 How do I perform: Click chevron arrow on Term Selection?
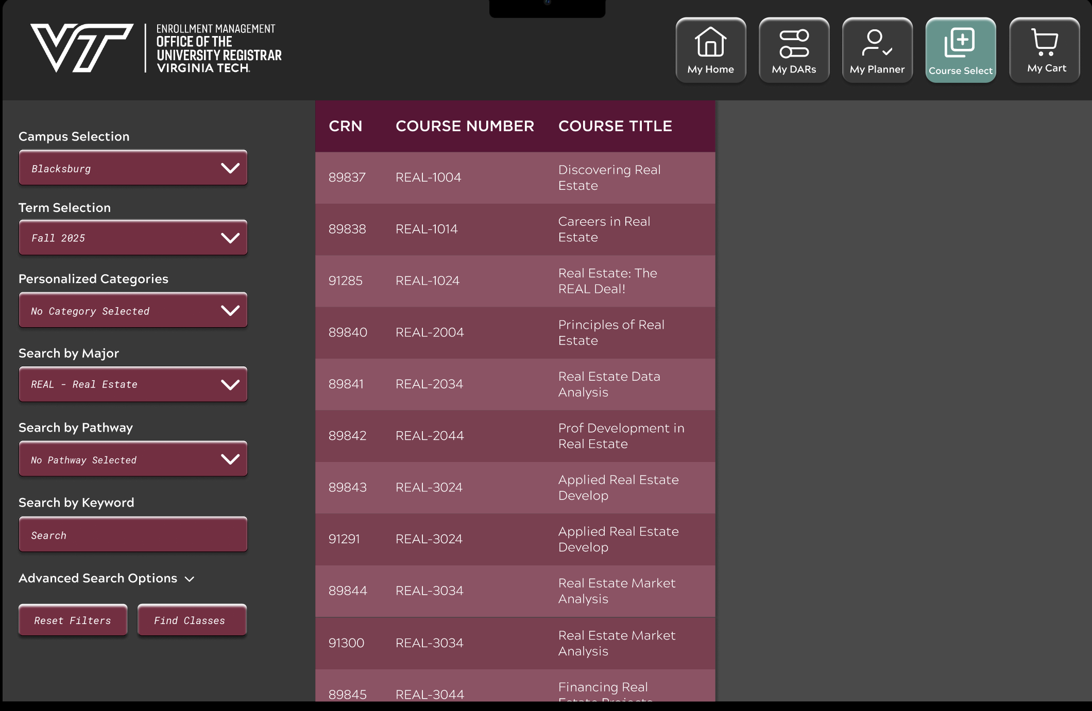230,238
